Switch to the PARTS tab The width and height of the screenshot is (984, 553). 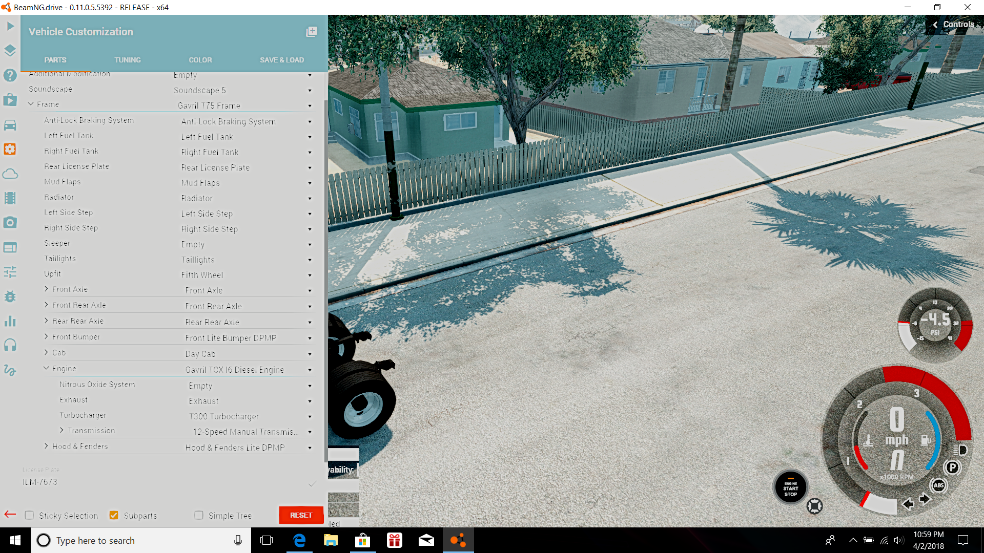[x=55, y=60]
